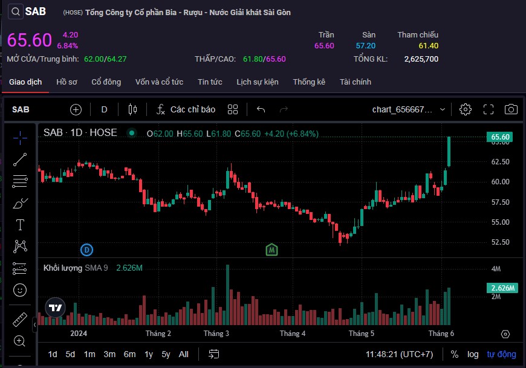Select the text annotation tool
The width and height of the screenshot is (526, 368).
click(x=20, y=225)
